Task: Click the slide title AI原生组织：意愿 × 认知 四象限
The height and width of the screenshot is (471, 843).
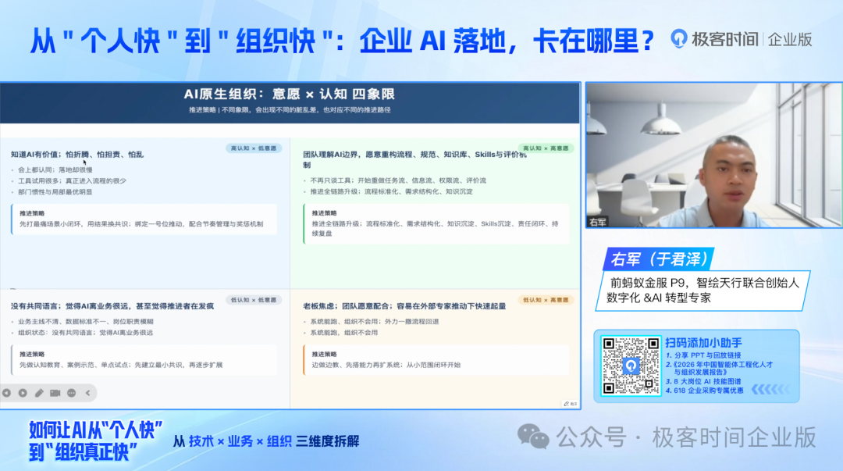Action: click(x=290, y=95)
